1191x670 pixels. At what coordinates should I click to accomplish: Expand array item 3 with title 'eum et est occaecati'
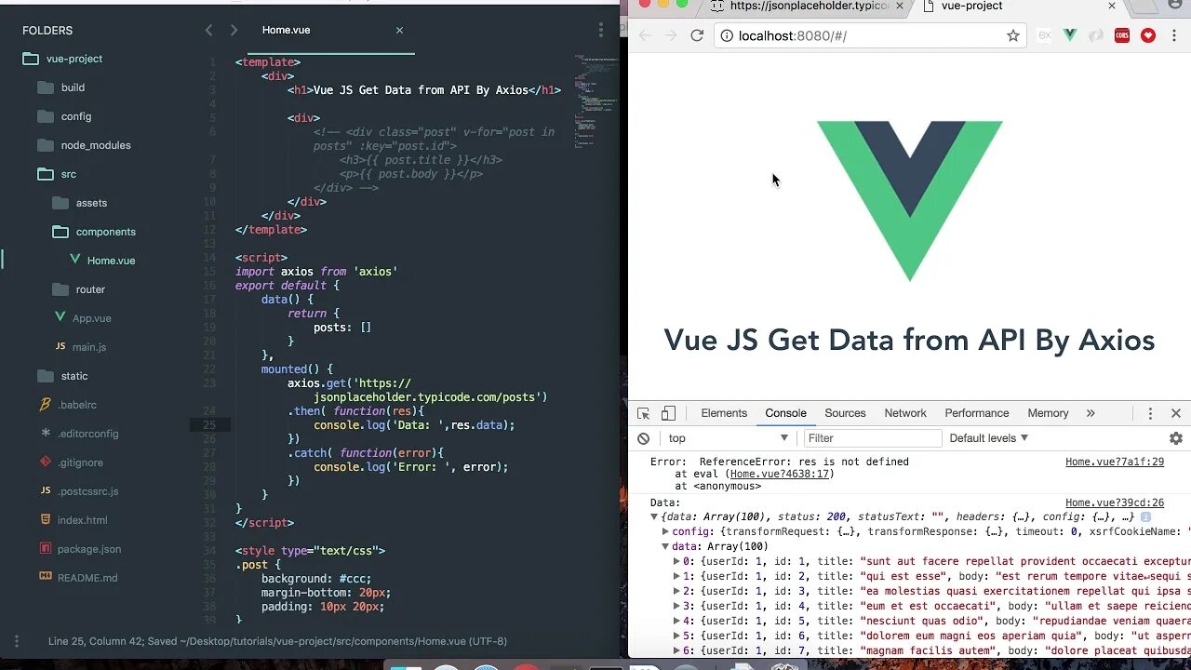(x=676, y=607)
